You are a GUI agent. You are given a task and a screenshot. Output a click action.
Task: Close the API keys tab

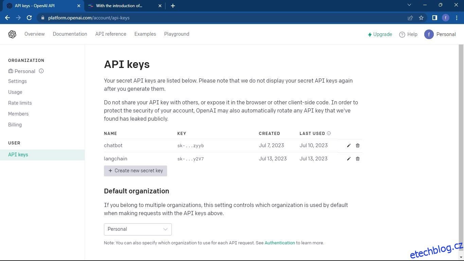pyautogui.click(x=79, y=6)
